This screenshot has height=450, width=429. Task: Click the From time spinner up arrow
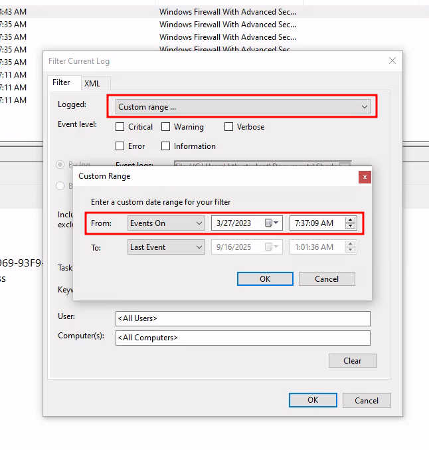coord(350,220)
